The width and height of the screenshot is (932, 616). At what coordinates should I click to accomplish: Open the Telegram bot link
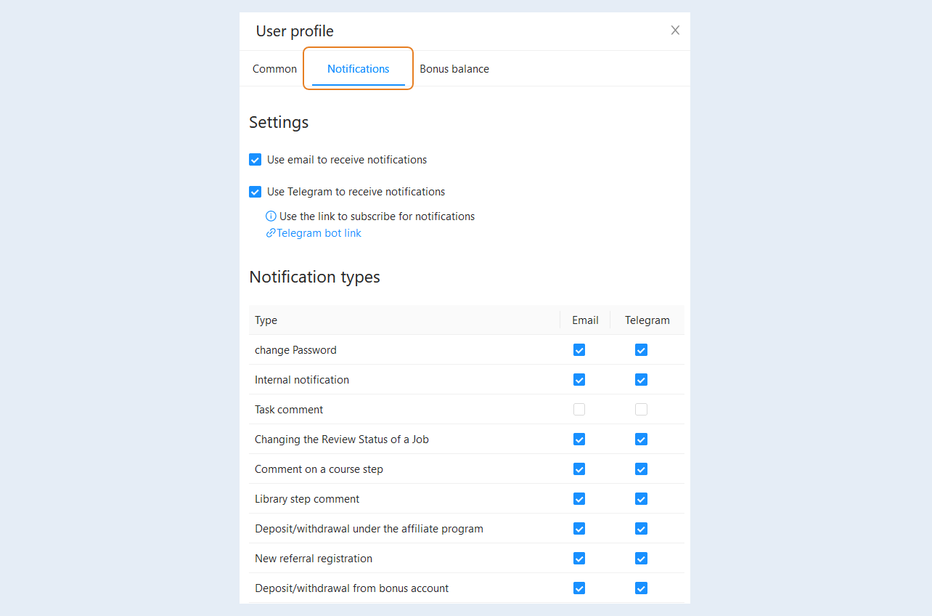(x=319, y=233)
